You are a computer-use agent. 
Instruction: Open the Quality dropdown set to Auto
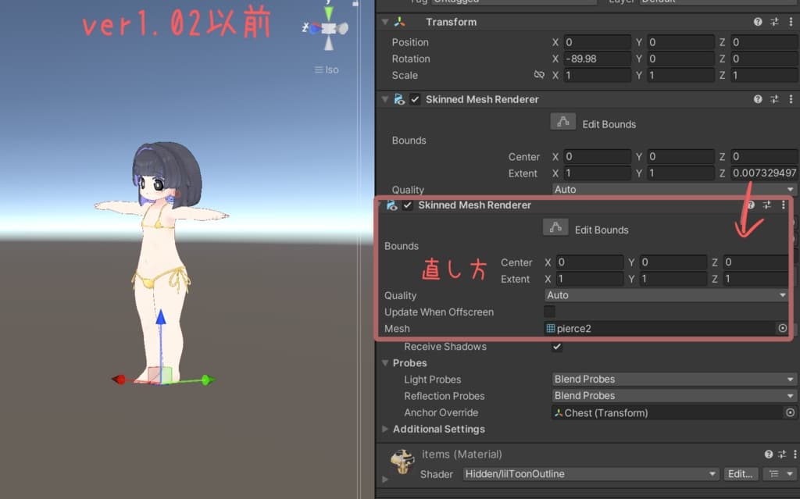[x=666, y=295]
